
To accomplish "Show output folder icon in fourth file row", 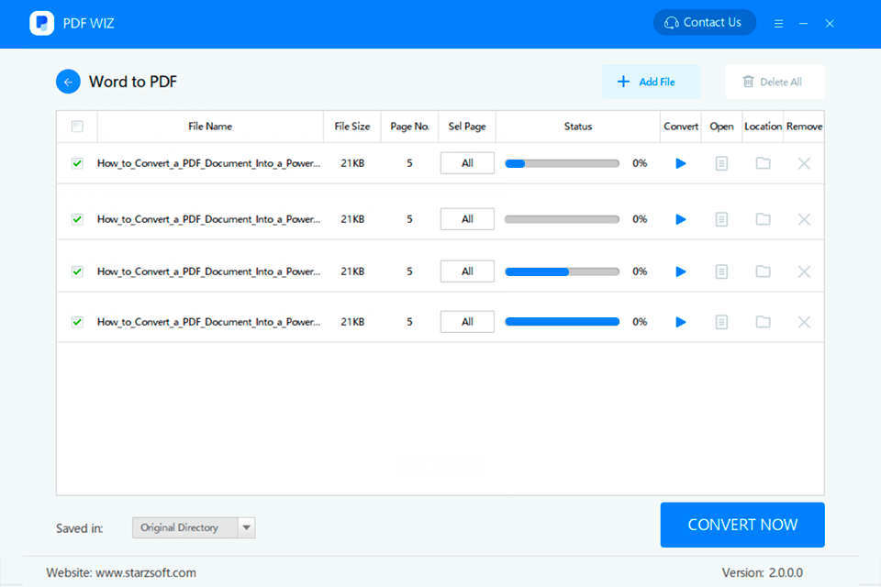I will click(763, 323).
